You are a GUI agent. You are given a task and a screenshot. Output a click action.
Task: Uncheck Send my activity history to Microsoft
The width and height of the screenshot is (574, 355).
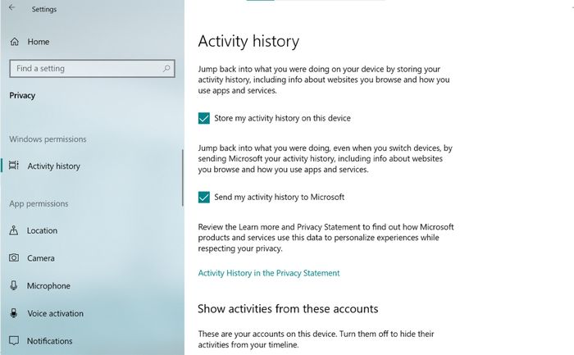[204, 198]
